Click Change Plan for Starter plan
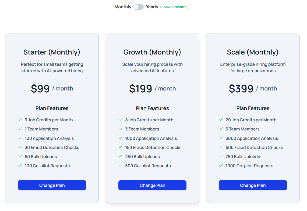This screenshot has height=211, width=307. [x=52, y=185]
